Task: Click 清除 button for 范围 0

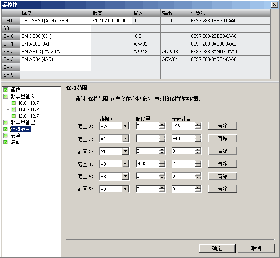Action: point(223,126)
